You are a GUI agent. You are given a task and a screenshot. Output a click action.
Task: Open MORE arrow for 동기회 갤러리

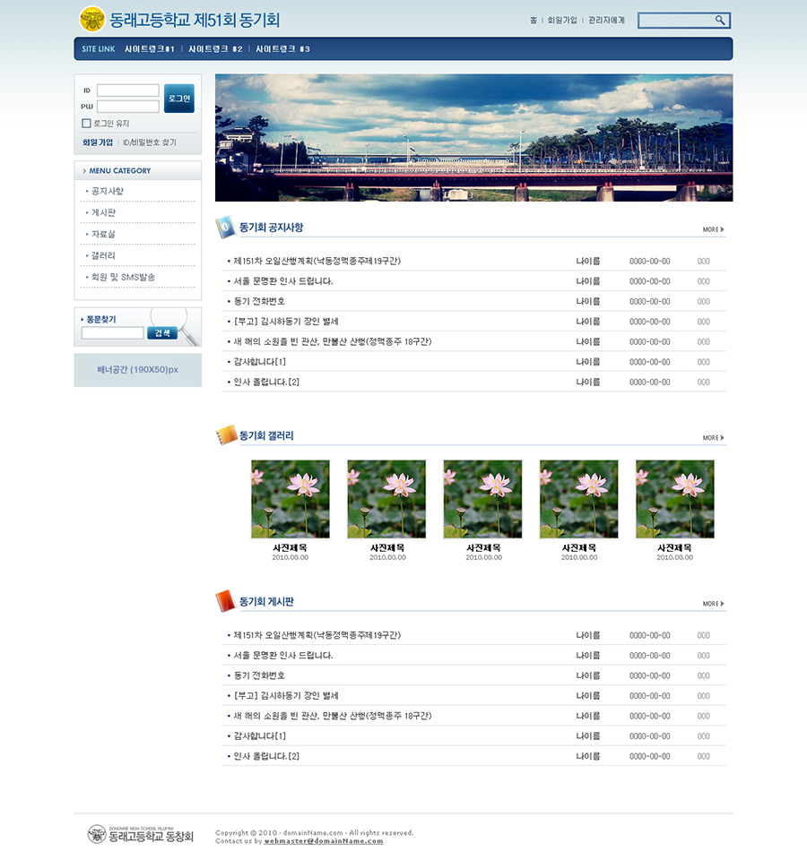point(713,438)
